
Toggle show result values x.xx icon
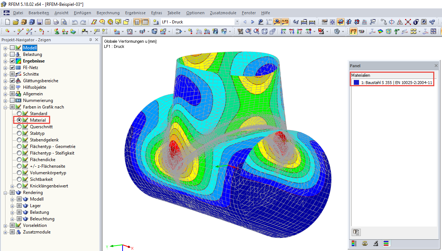(x=285, y=22)
